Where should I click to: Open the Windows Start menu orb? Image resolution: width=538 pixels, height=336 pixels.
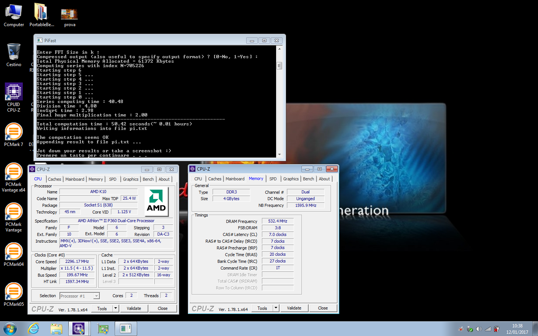[x=10, y=329]
